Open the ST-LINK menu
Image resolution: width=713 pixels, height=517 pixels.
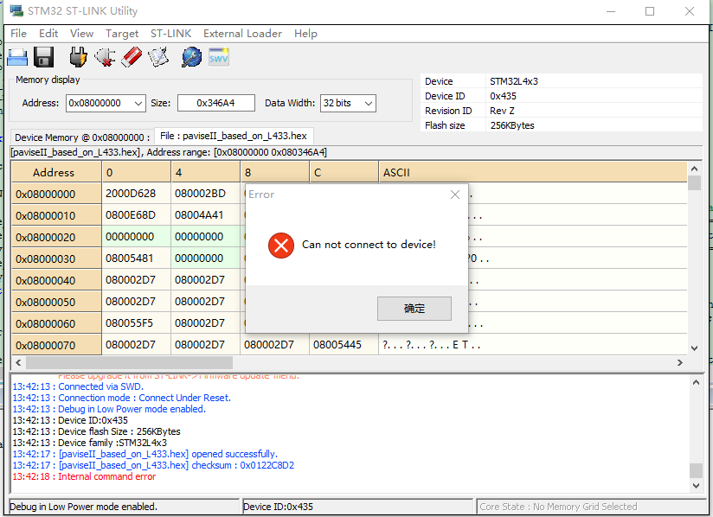(171, 34)
